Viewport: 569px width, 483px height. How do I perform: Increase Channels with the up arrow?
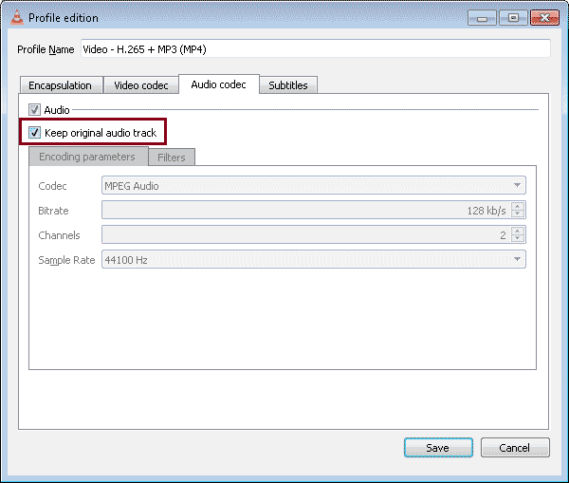tap(518, 231)
